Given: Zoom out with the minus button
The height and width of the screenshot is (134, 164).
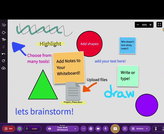Looking at the screenshot, I should 138,25.
